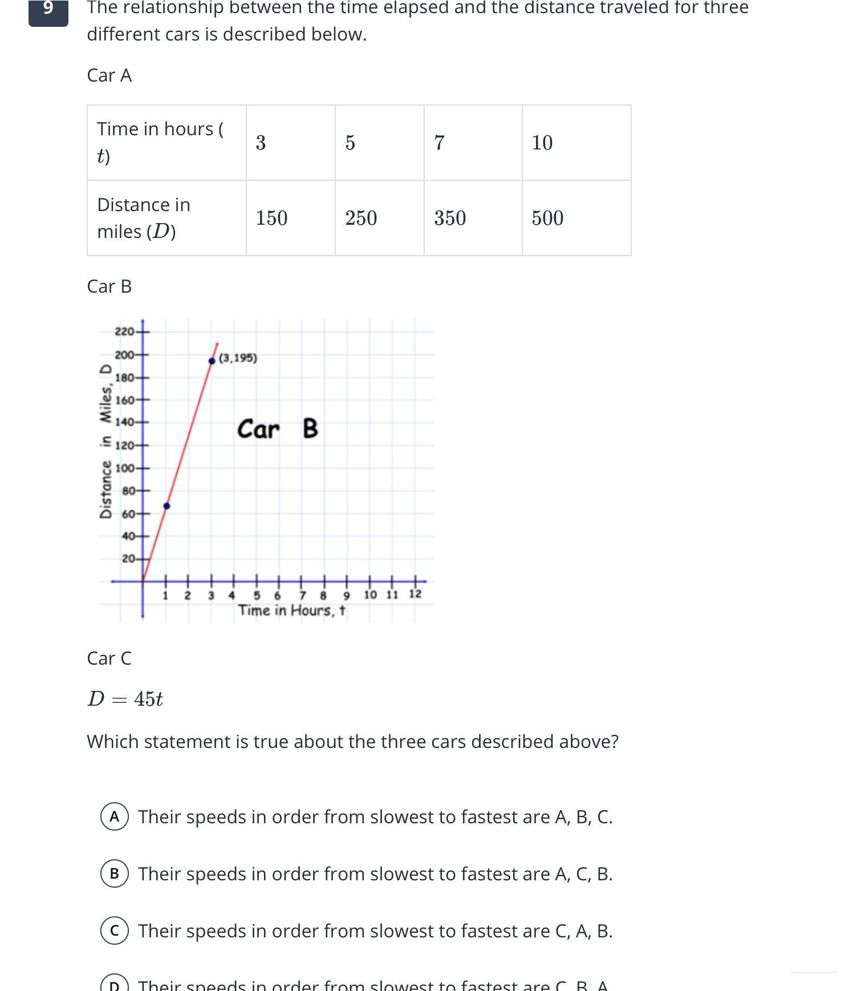The height and width of the screenshot is (991, 841).
Task: Click the 'Time in Hours, t' axis label
Action: click(292, 610)
